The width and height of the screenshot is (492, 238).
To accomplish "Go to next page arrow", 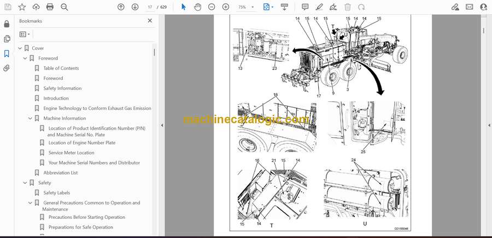I will click(x=135, y=7).
